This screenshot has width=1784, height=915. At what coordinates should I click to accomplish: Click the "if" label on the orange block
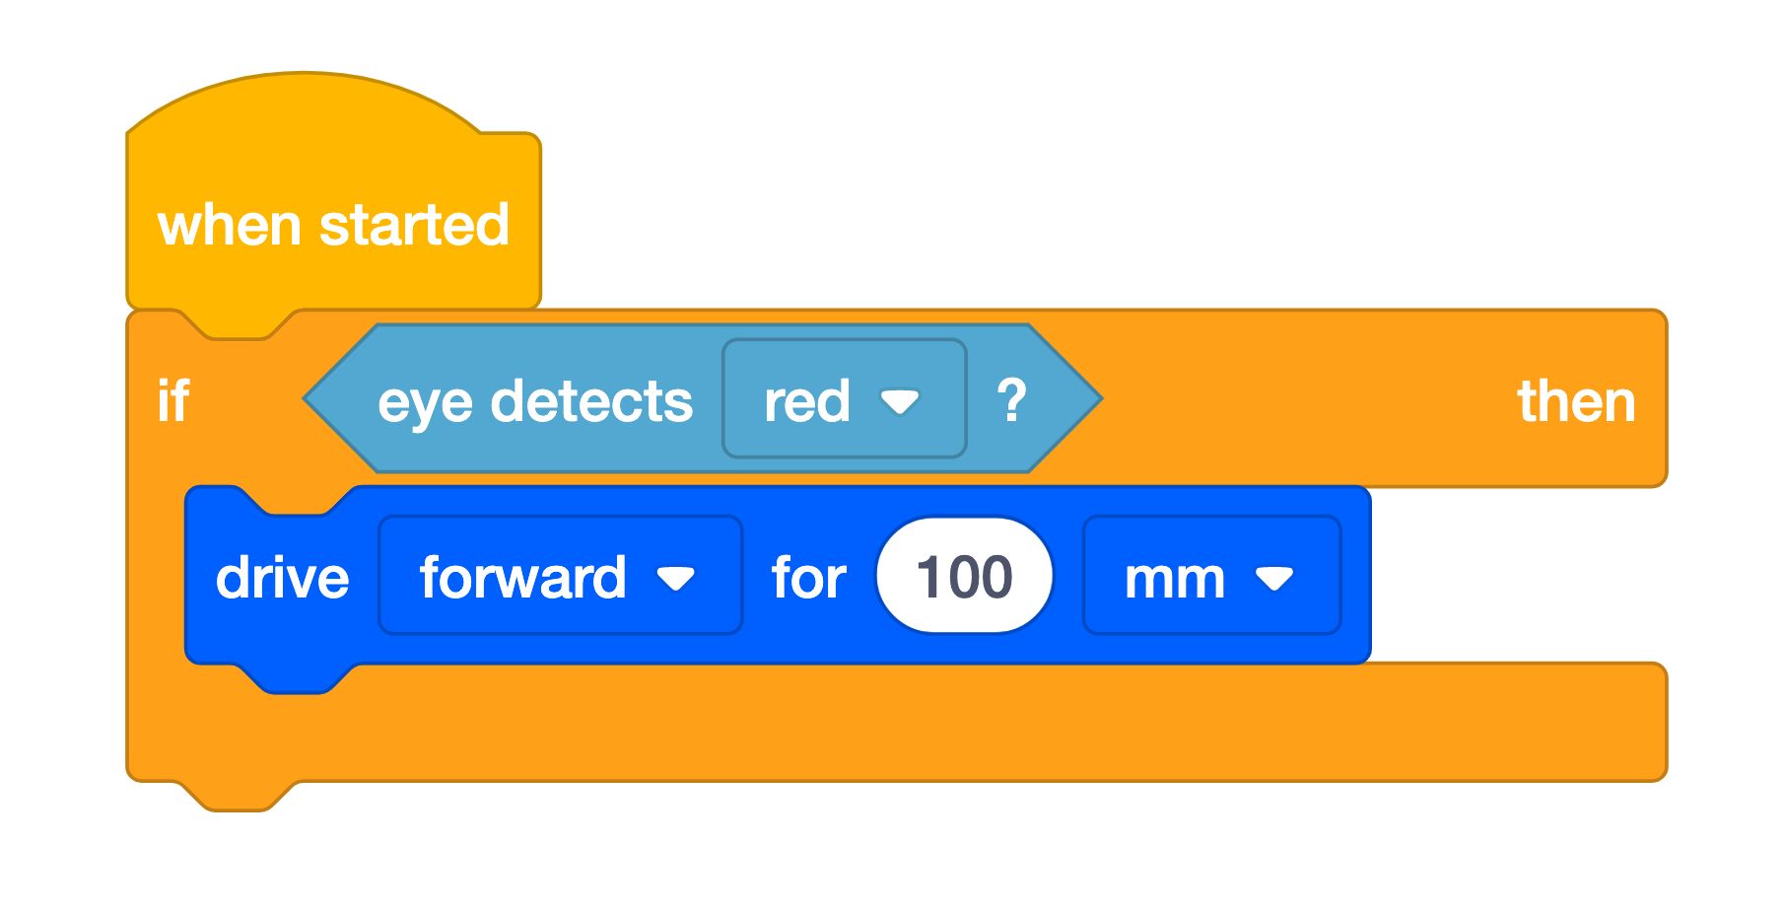click(172, 401)
